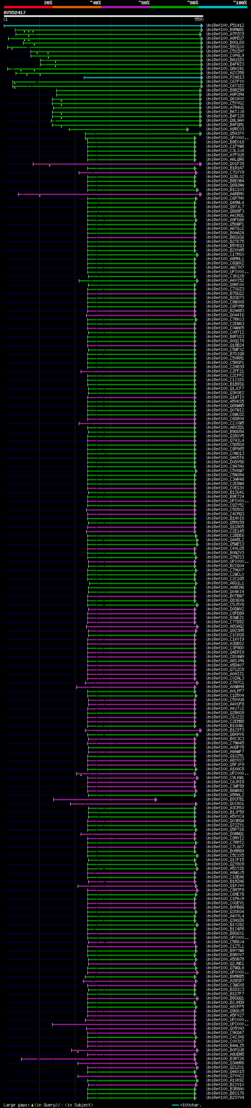The height and width of the screenshot is (1108, 251).
Task: Click the purple alignment bar for UniRef100_A4RRM0
Action: (110, 195)
